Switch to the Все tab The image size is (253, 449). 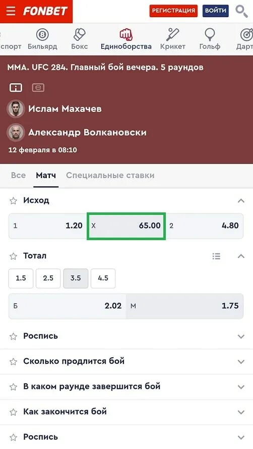18,175
